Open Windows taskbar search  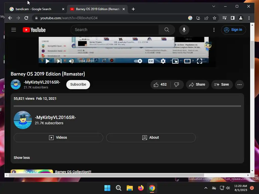click(x=118, y=188)
